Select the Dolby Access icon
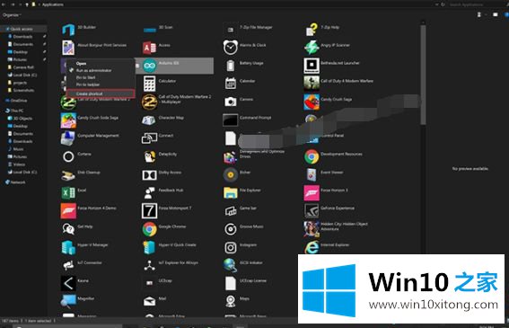This screenshot has height=328, width=509. [149, 175]
